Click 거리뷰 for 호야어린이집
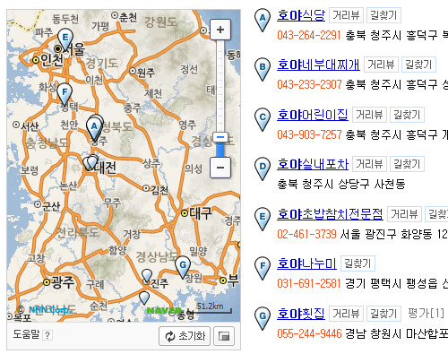This screenshot has height=354, width=448. tap(369, 115)
